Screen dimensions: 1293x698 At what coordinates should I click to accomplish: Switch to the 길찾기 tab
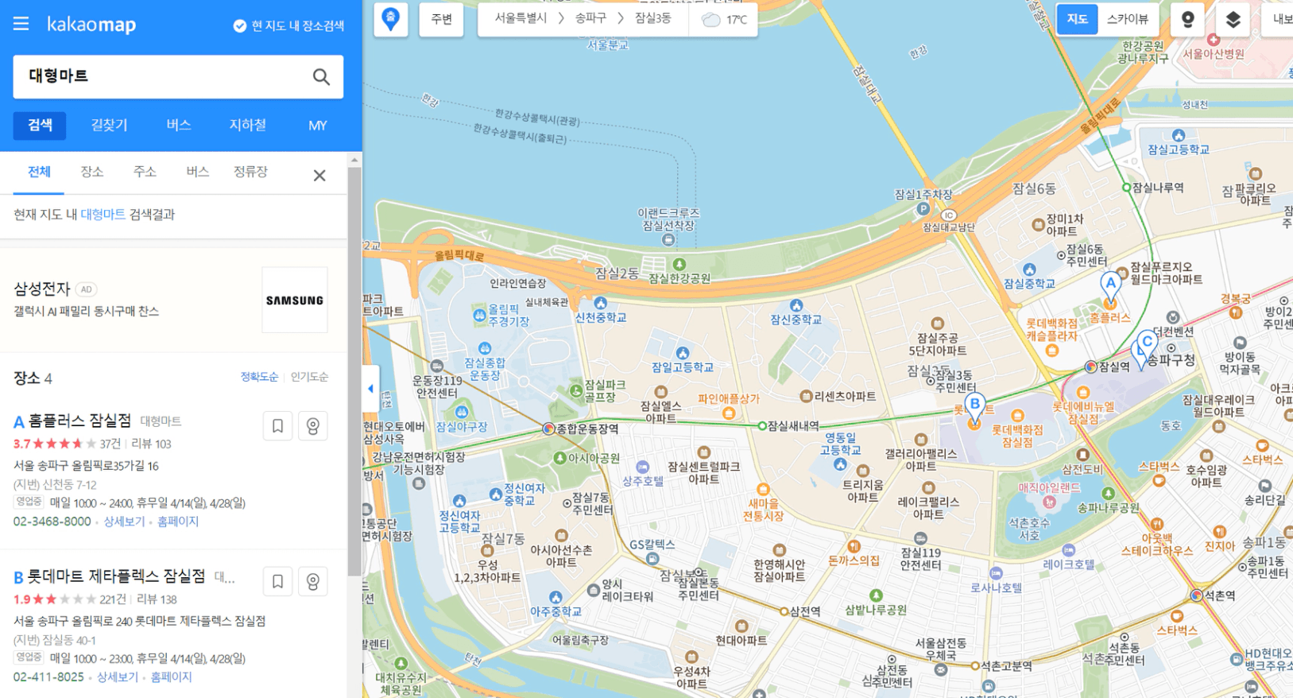click(x=109, y=125)
